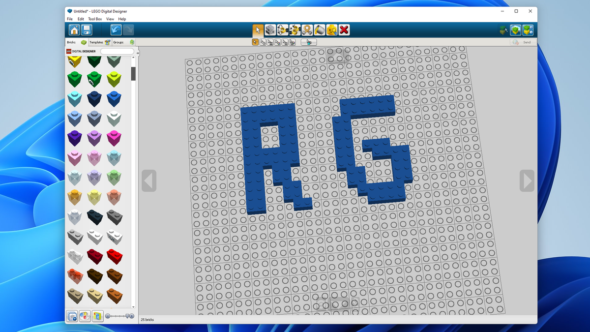Click the brick palette search field
Image resolution: width=590 pixels, height=332 pixels.
pos(117,51)
